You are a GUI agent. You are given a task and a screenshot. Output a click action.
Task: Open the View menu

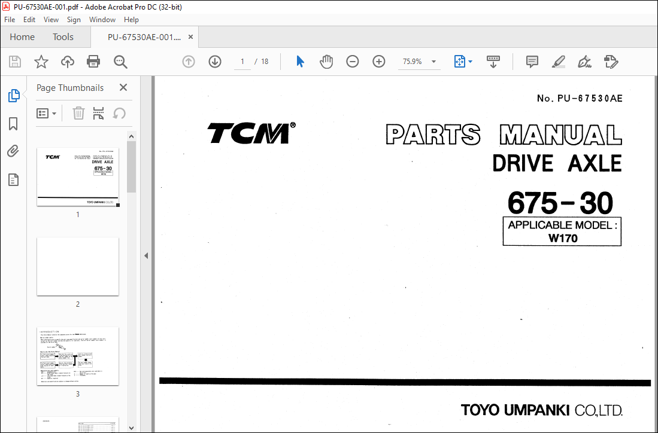[51, 20]
